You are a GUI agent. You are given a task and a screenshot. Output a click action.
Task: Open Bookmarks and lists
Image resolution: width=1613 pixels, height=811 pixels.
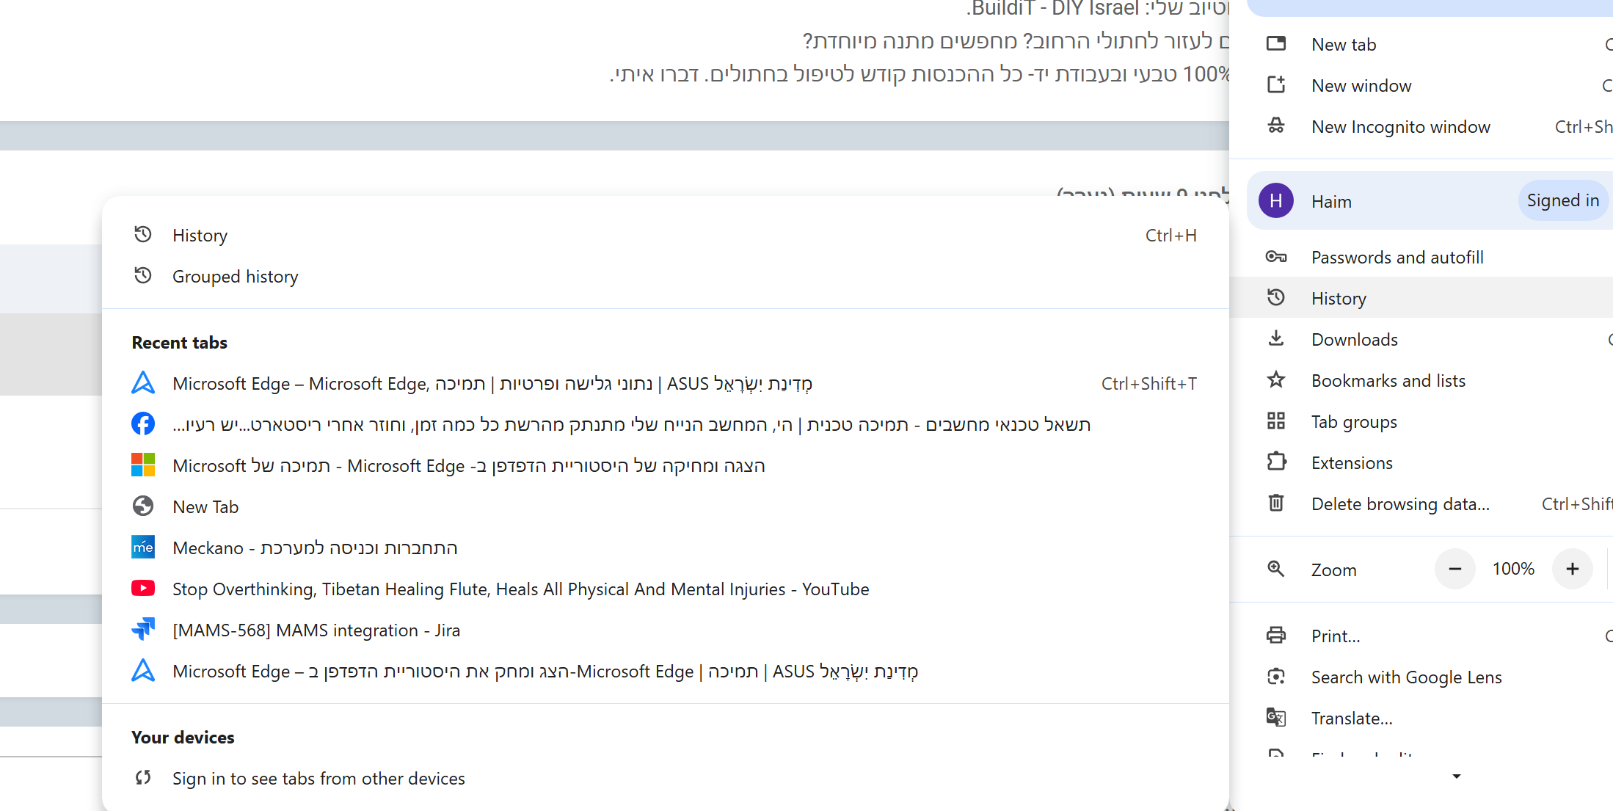coord(1421,381)
